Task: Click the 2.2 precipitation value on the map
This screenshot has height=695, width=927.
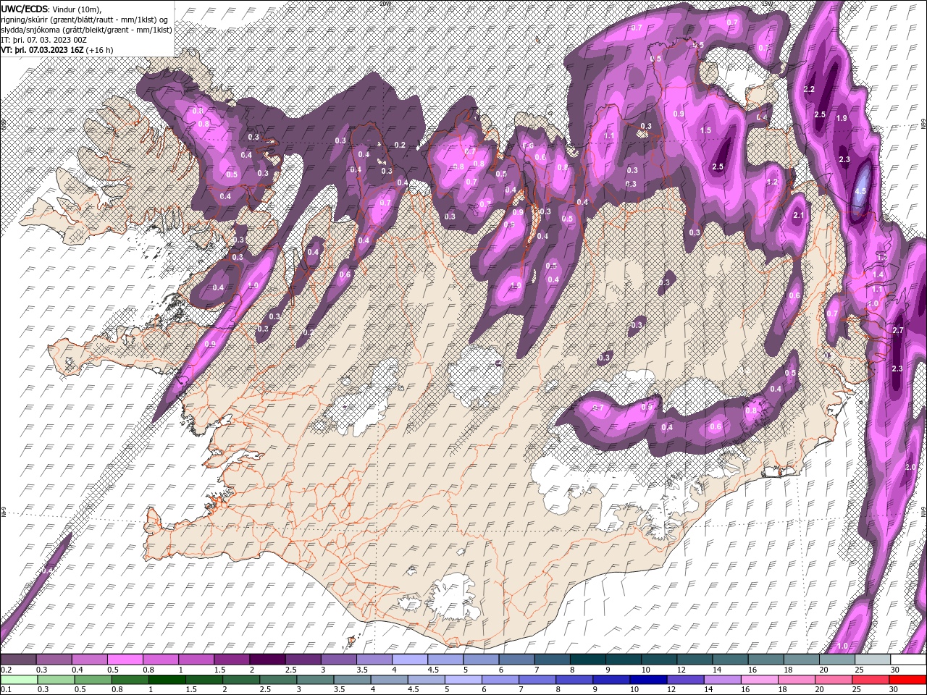Action: point(810,89)
